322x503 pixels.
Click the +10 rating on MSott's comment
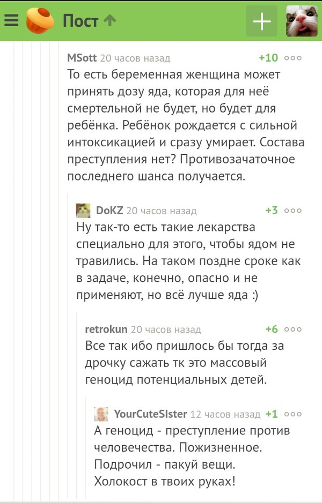pyautogui.click(x=268, y=58)
